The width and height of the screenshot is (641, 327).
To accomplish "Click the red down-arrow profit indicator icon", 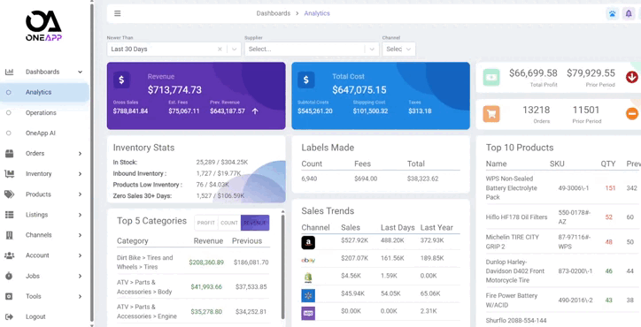I will click(632, 77).
